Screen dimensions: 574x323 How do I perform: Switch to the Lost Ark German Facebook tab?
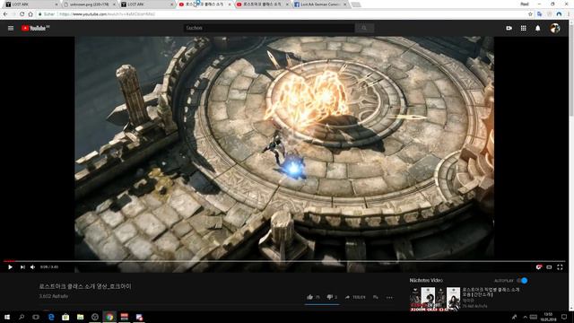coord(321,4)
